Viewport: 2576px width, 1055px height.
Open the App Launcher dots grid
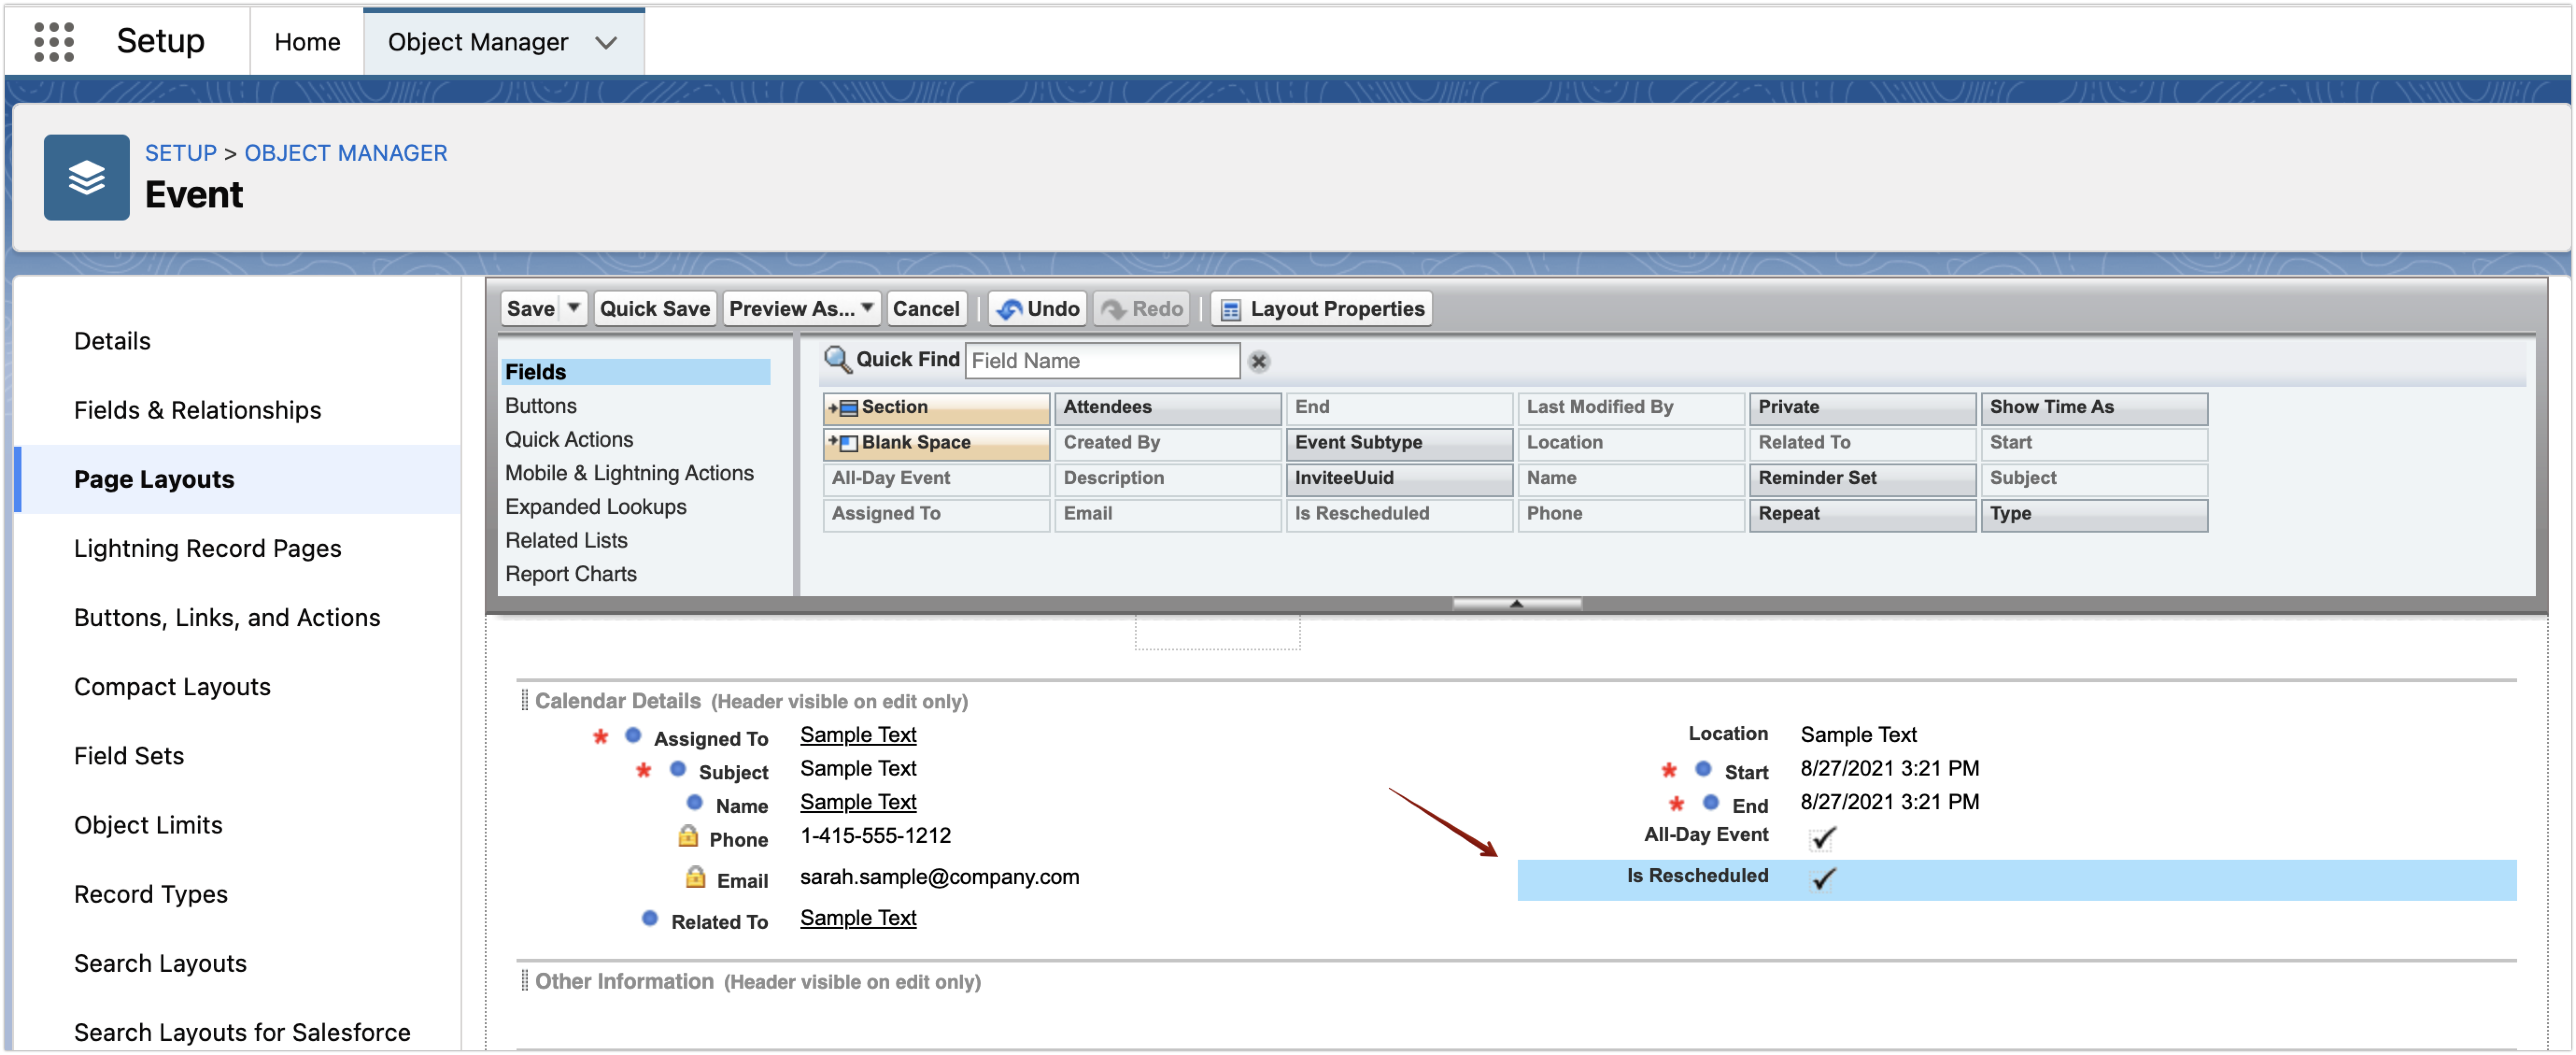pyautogui.click(x=54, y=41)
